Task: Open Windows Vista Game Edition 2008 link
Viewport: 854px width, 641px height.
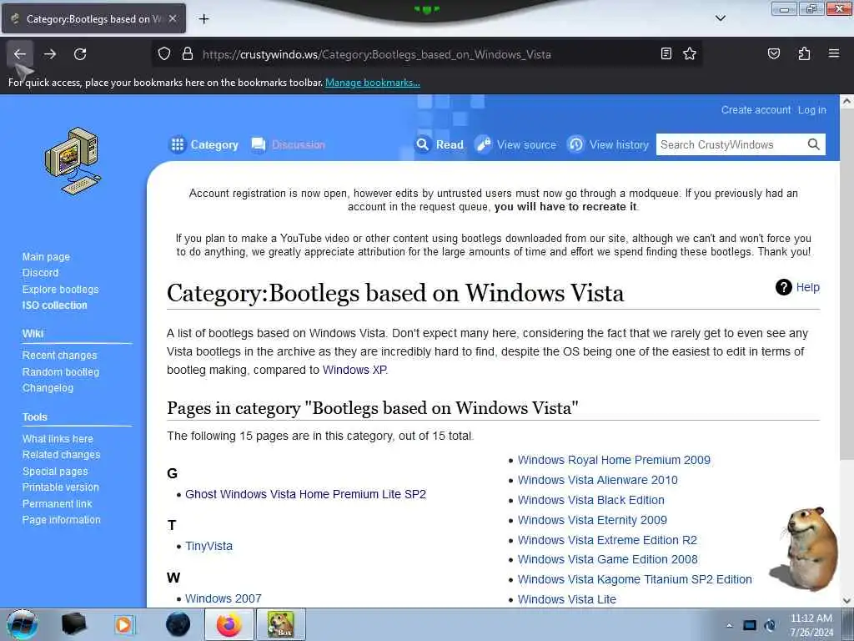Action: tap(607, 559)
